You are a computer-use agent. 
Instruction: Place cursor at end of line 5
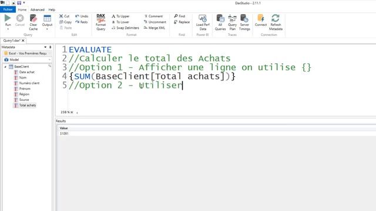183,86
